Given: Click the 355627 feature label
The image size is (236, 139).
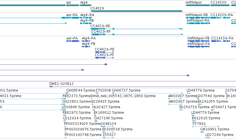Looking at the screenshot, I should (109, 135).
